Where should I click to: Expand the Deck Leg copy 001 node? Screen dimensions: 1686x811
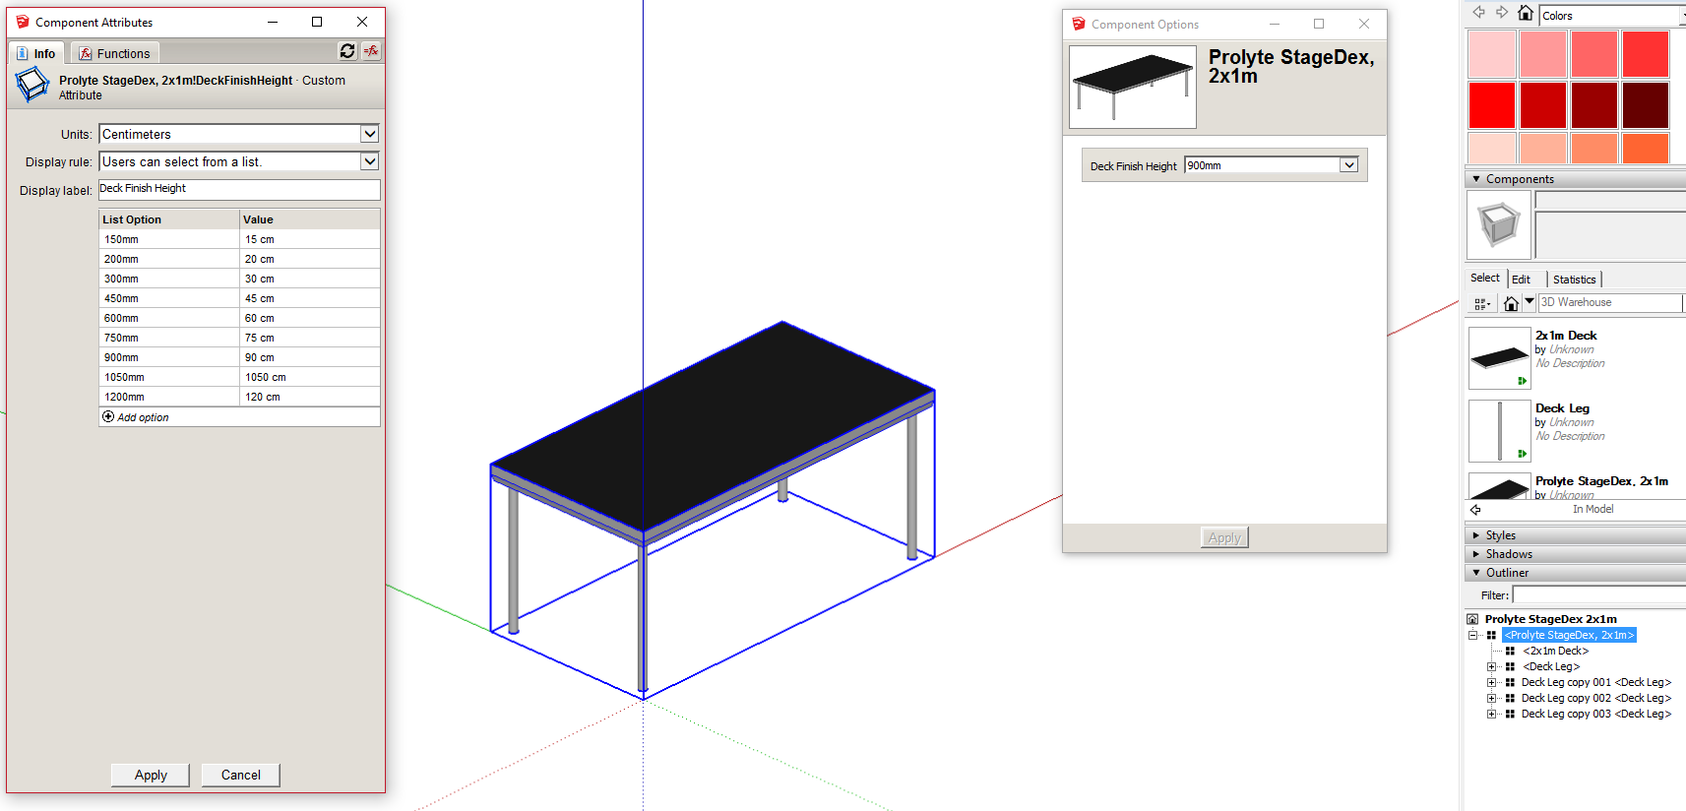click(x=1491, y=682)
